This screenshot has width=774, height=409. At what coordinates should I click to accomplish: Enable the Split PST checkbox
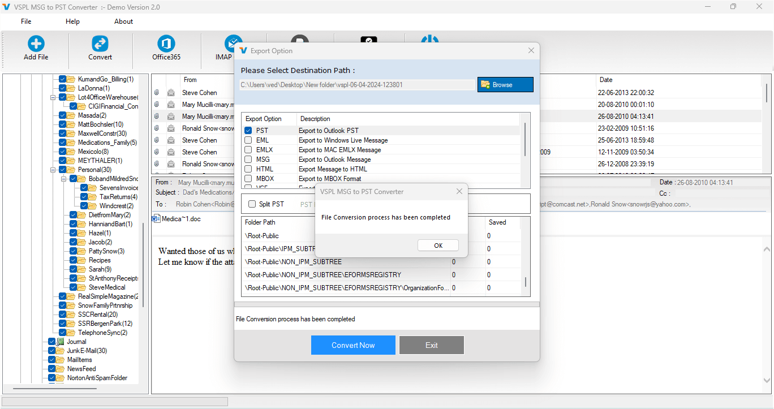[x=252, y=204]
